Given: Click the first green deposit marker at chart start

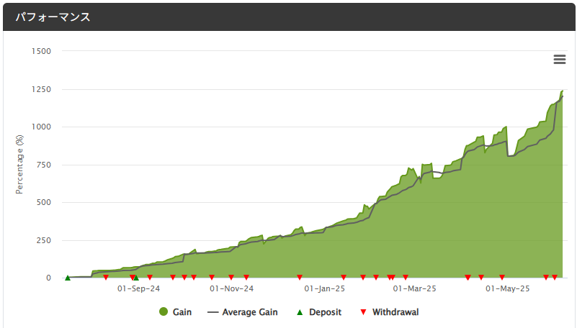Looking at the screenshot, I should (68, 278).
